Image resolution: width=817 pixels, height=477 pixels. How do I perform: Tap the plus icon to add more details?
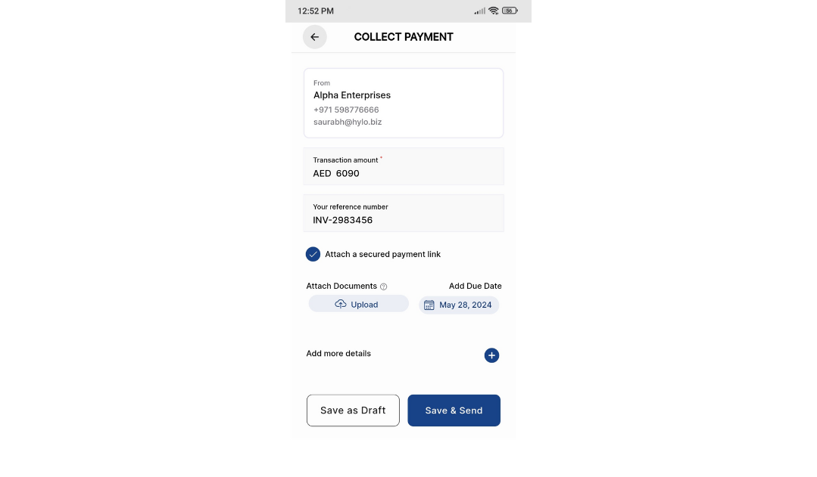pyautogui.click(x=491, y=355)
